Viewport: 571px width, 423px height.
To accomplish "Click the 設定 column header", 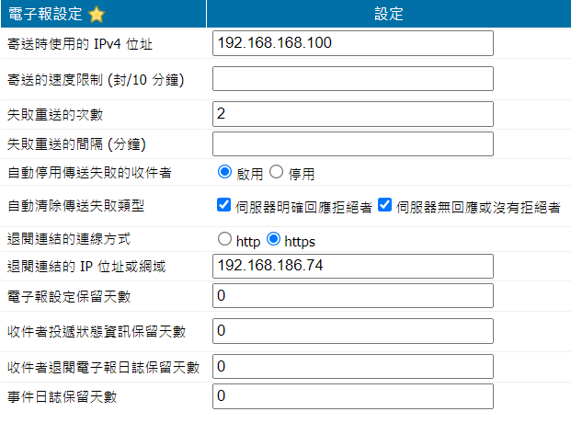I will click(x=389, y=14).
